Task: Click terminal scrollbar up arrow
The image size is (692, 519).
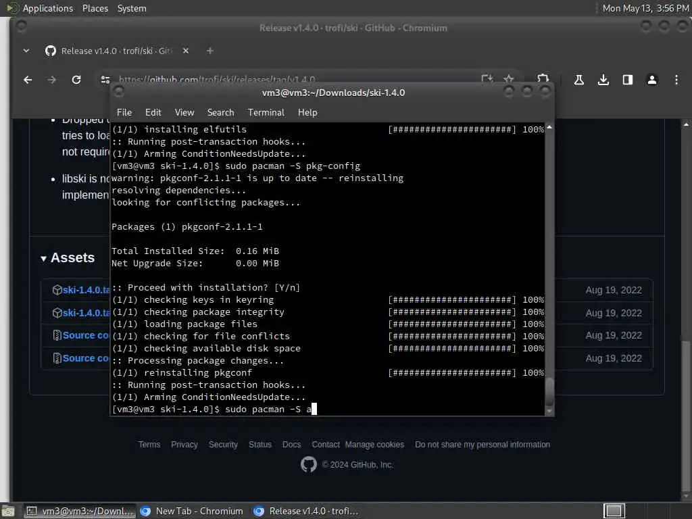Action: point(549,127)
